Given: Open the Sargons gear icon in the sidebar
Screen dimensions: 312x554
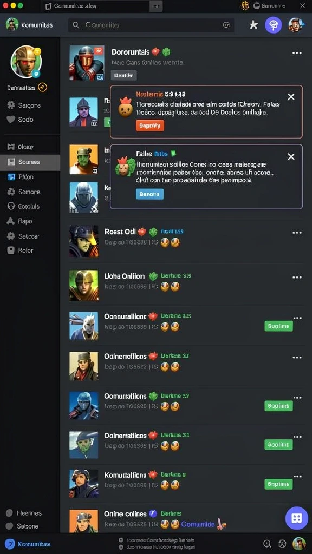Looking at the screenshot, I should 11,105.
